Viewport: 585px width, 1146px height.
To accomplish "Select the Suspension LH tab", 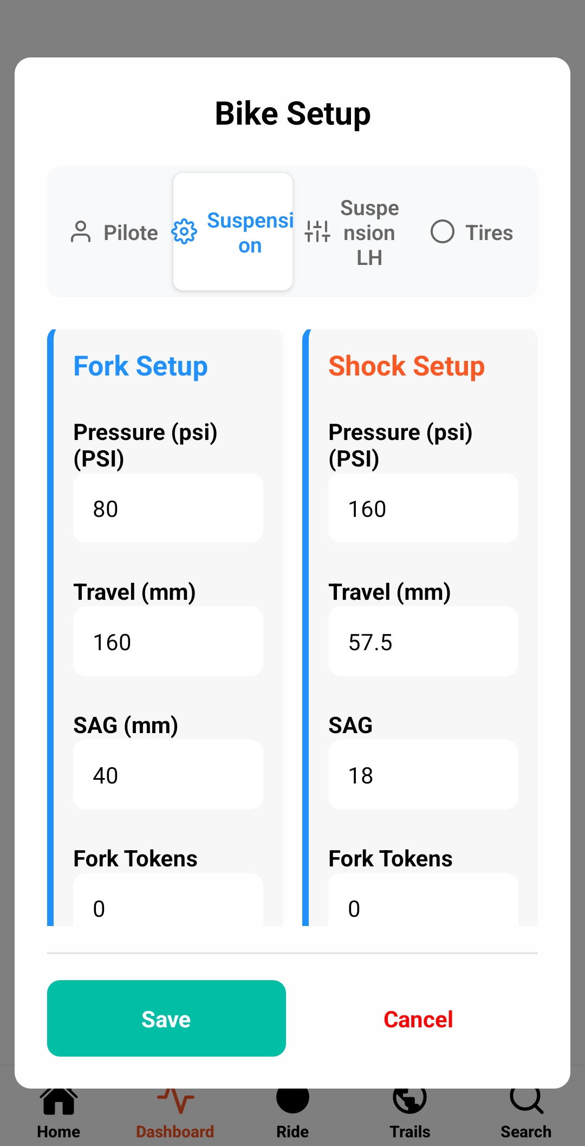I will [353, 232].
